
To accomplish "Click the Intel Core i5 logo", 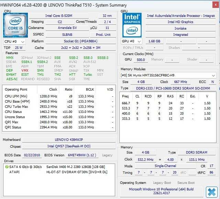I will (x=15, y=25).
